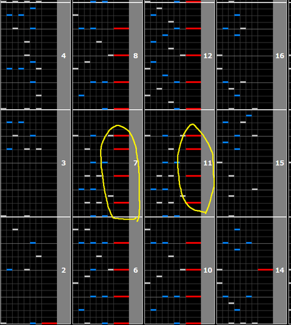
Task: Select the measure 15 number label
Action: click(x=280, y=163)
